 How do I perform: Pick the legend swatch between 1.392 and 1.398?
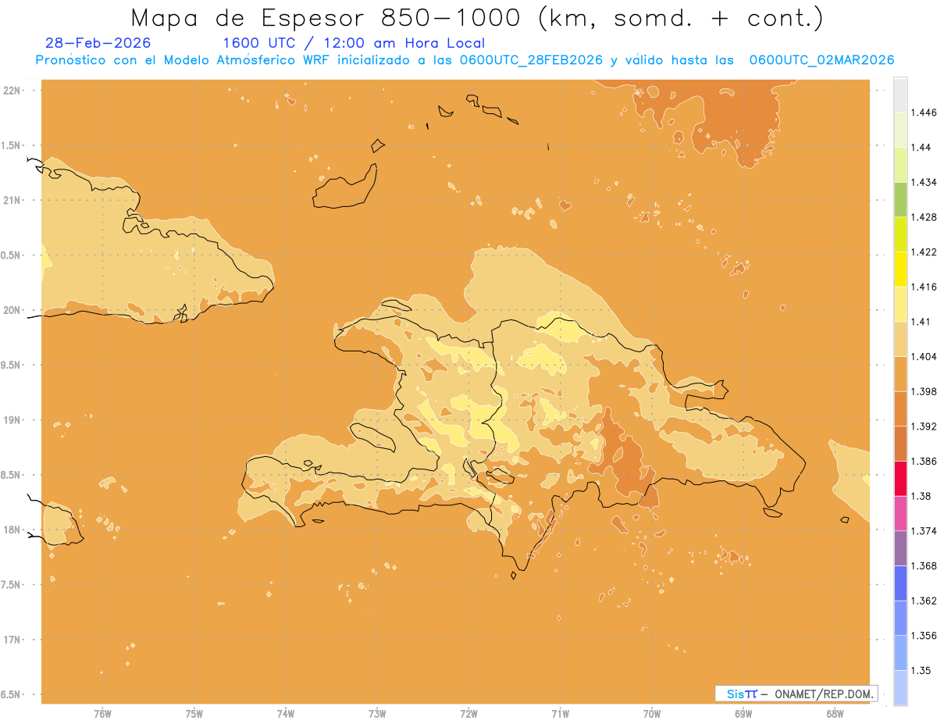point(900,408)
